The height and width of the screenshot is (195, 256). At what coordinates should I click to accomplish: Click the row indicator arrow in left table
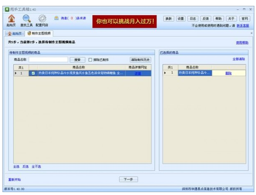(16, 73)
